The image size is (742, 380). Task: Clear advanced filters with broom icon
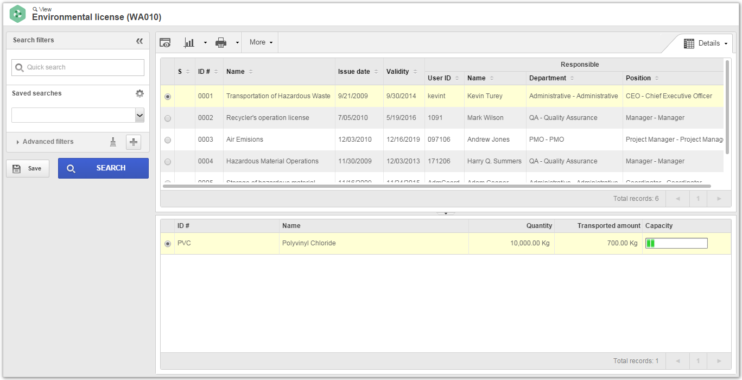(113, 142)
